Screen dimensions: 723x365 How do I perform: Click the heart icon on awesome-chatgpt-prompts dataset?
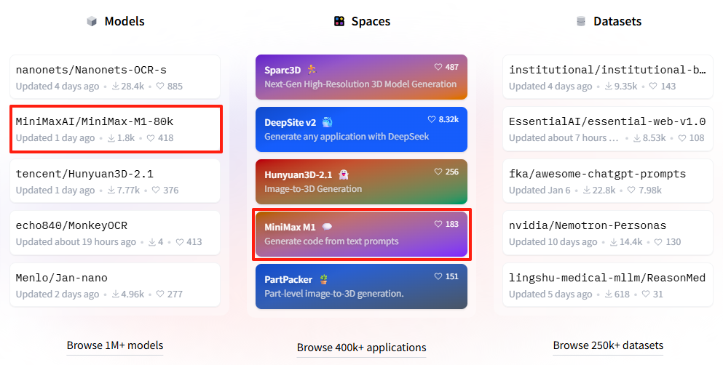(x=631, y=190)
